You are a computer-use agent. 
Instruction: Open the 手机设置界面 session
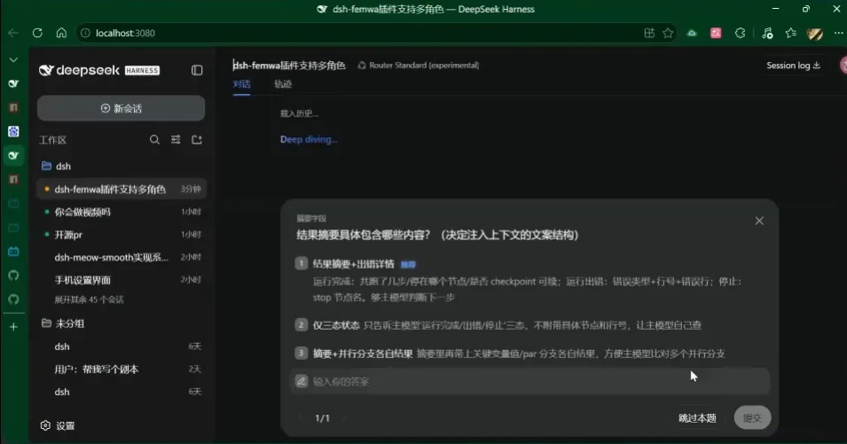[x=121, y=280]
